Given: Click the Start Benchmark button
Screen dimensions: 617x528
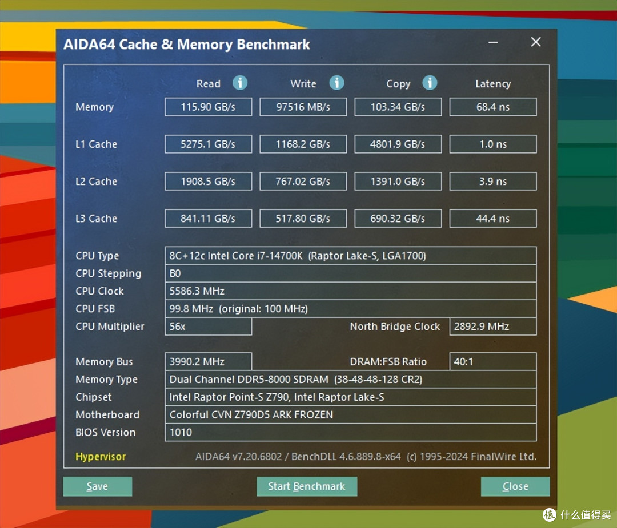Looking at the screenshot, I should 307,486.
